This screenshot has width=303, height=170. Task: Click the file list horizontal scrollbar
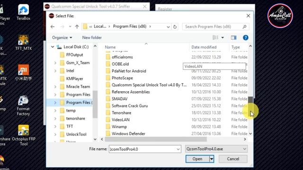156,139
